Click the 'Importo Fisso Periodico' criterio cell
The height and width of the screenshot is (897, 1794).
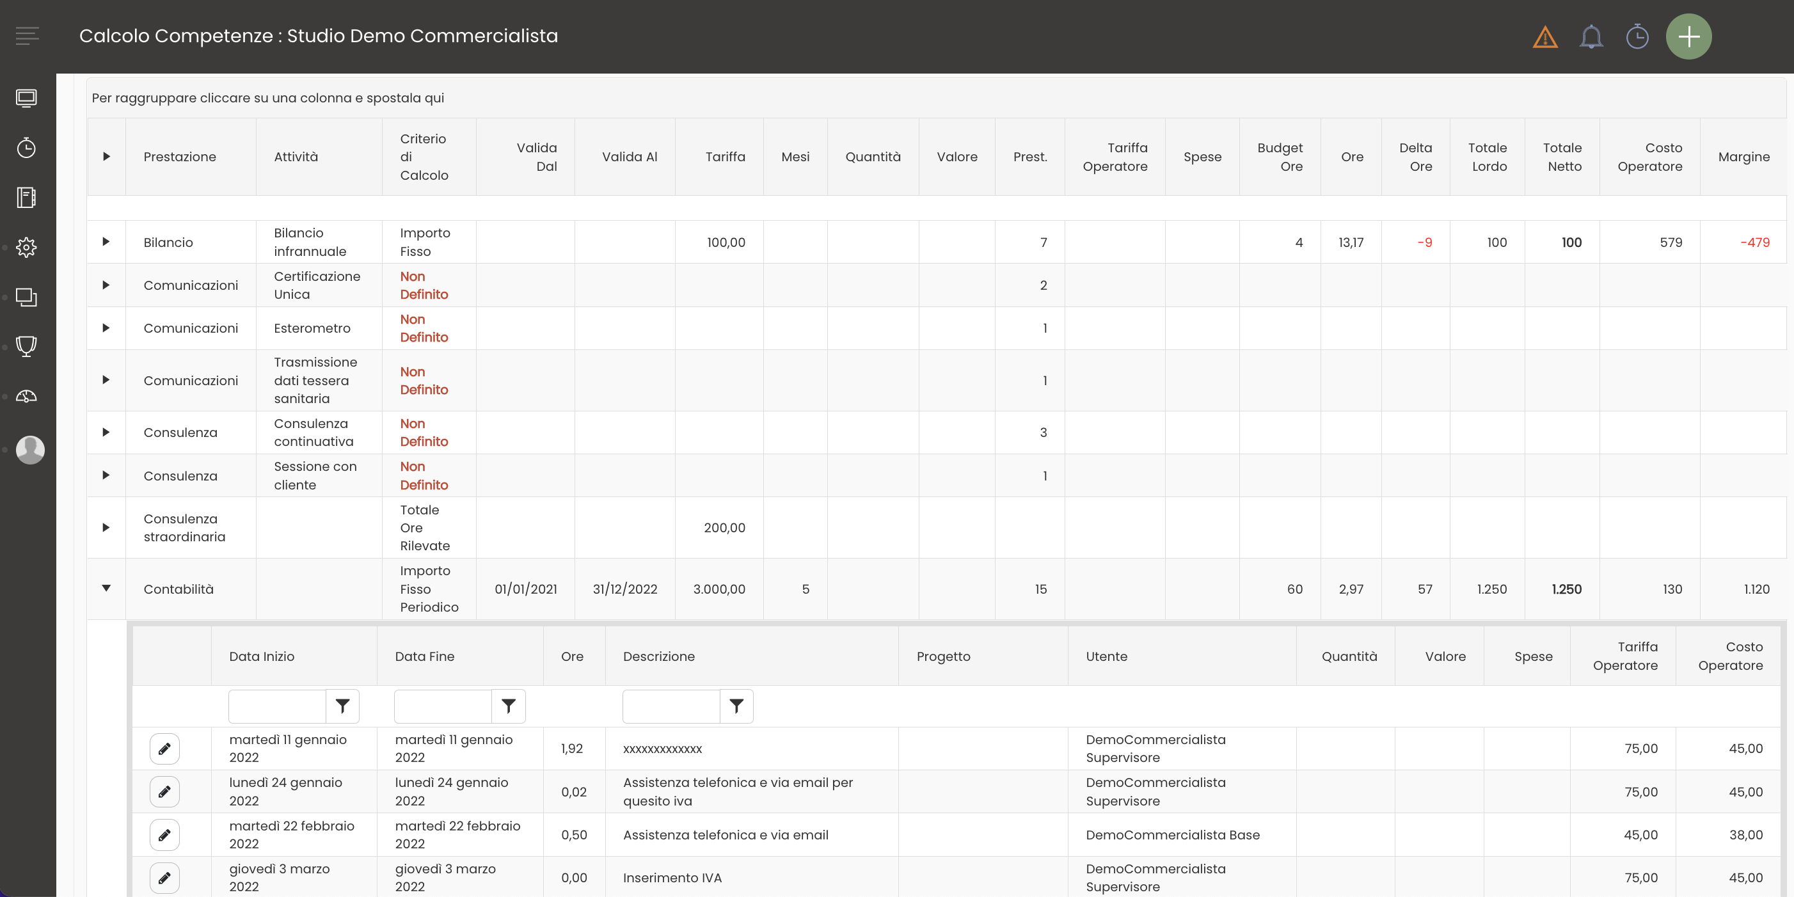(x=429, y=589)
